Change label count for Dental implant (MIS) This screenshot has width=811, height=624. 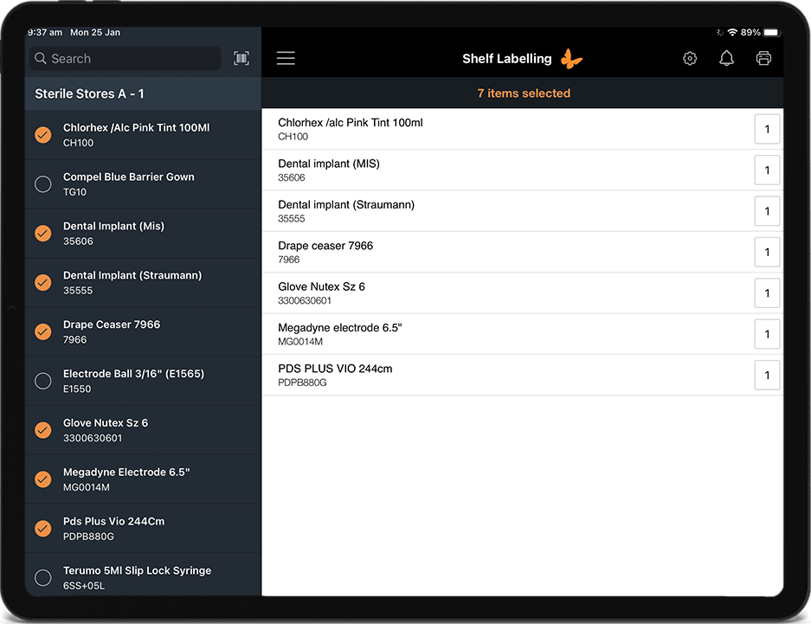coord(767,170)
